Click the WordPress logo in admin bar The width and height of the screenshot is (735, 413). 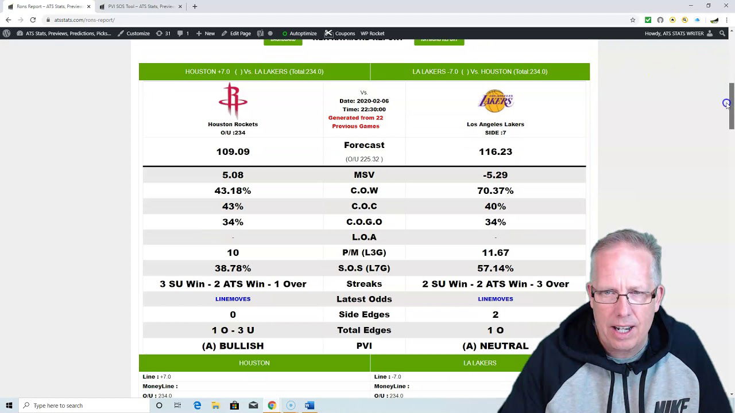click(x=6, y=33)
